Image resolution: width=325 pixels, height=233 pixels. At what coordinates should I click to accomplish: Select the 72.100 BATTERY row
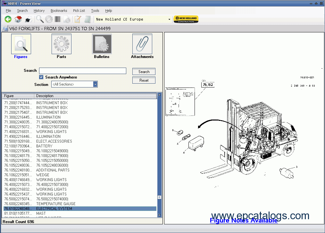pyautogui.click(x=80, y=146)
